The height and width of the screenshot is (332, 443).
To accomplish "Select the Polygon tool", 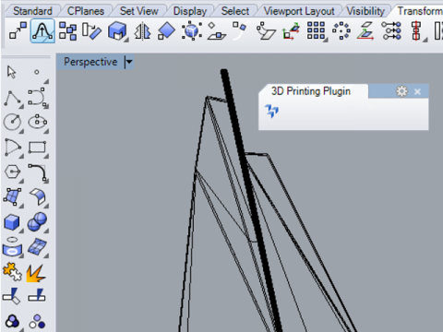I will pos(12,172).
